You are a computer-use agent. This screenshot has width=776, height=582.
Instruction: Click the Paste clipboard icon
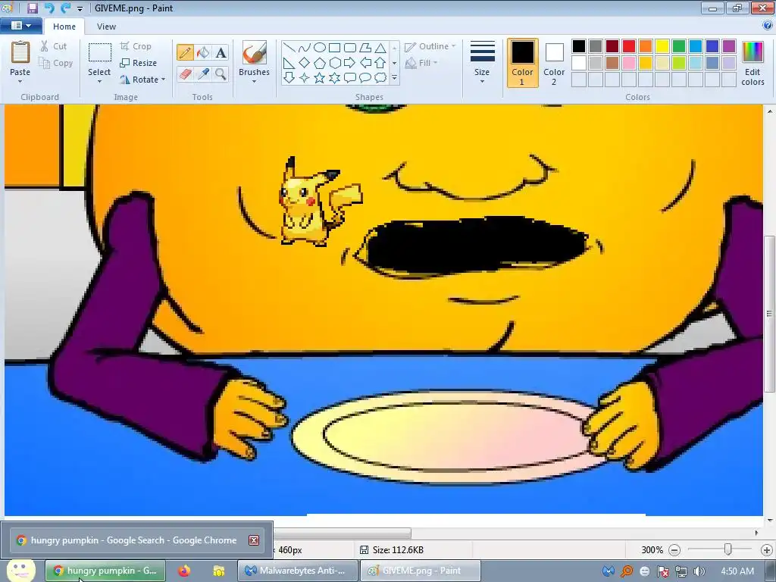[x=20, y=52]
